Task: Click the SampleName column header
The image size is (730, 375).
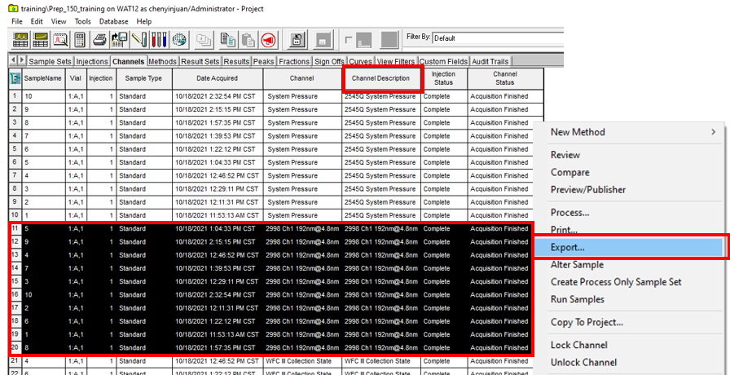Action: coord(43,79)
